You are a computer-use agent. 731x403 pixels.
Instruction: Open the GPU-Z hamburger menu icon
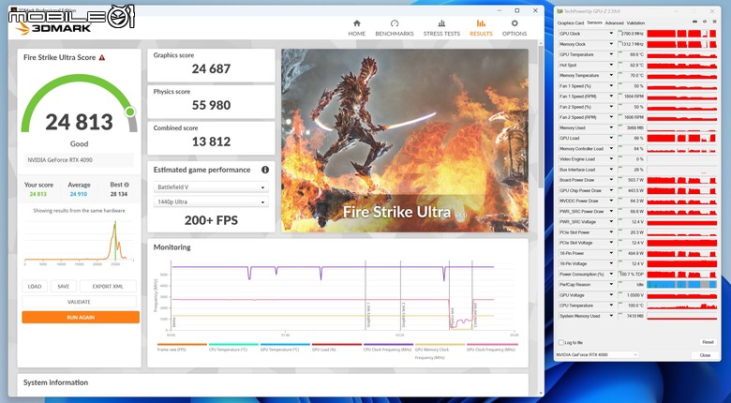tap(714, 22)
